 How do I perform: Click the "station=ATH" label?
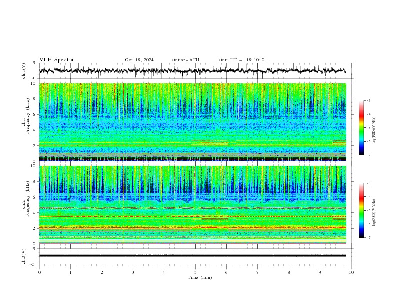185,60
